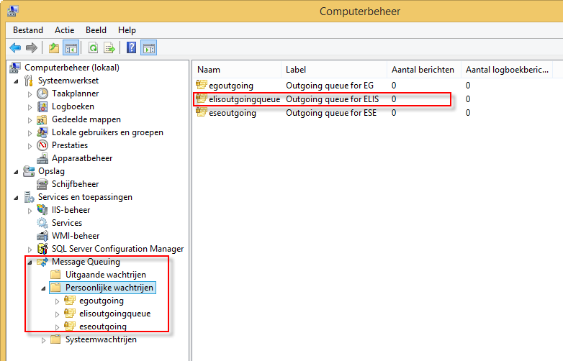Select elisoutgoingqueue row name in list

pyautogui.click(x=244, y=99)
